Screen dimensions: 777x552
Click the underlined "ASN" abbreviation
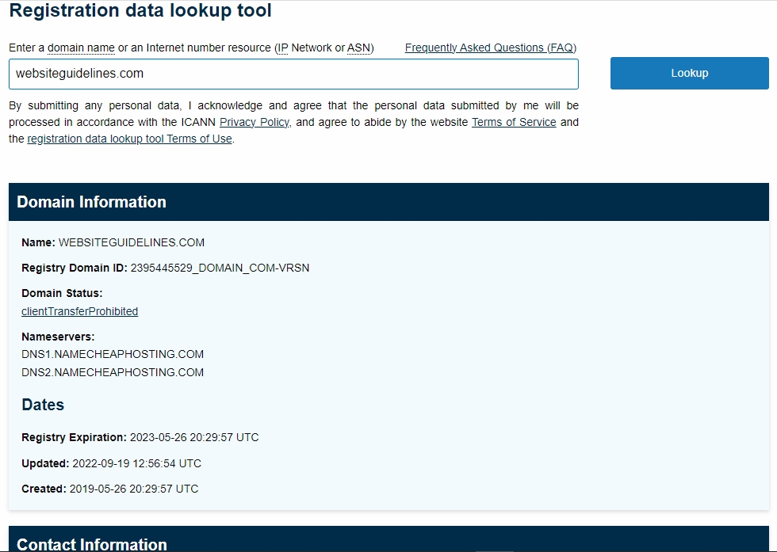coord(358,48)
